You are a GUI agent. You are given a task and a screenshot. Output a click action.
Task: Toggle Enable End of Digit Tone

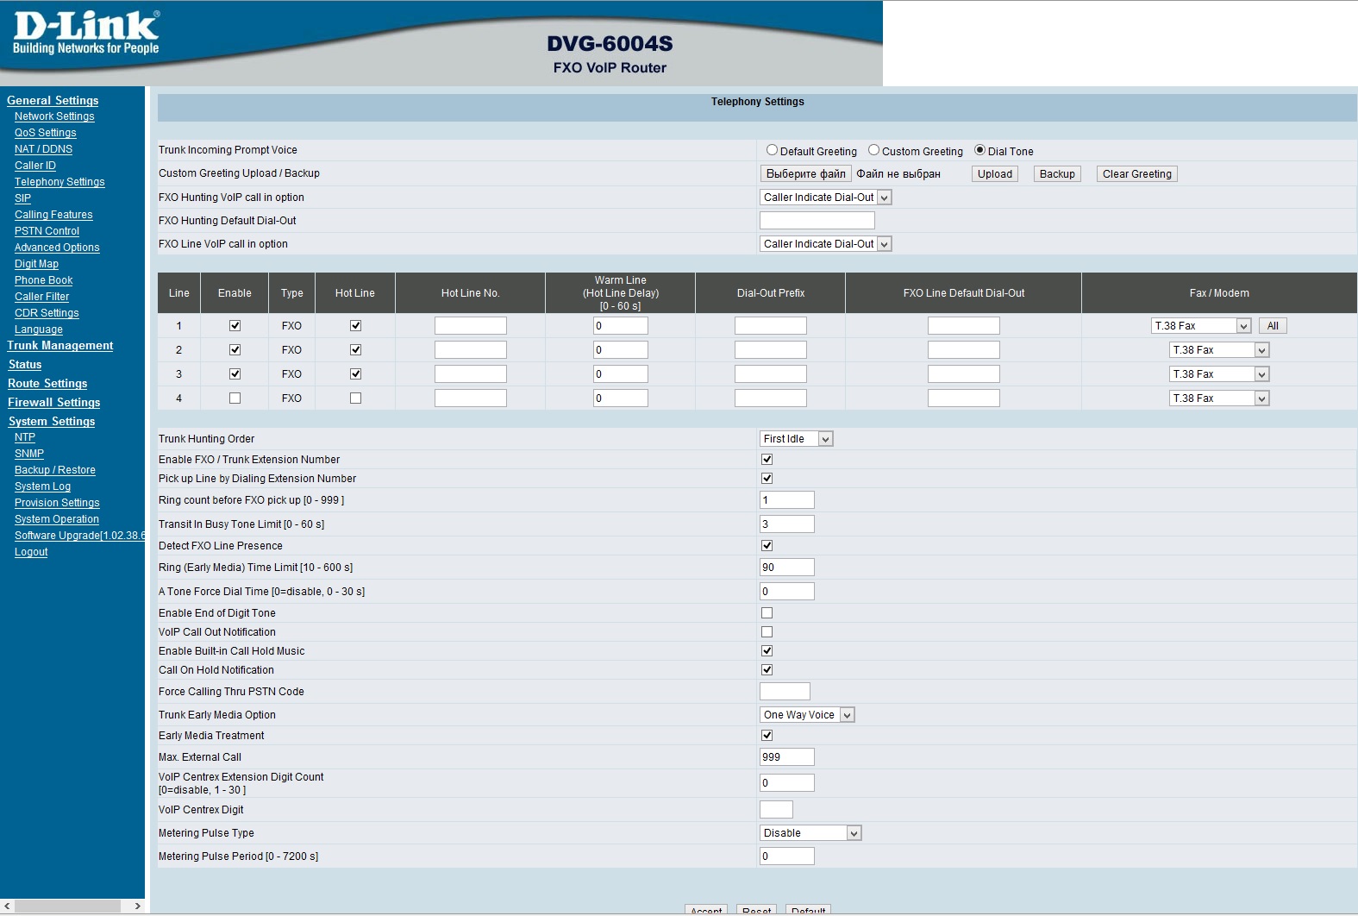[x=767, y=613]
